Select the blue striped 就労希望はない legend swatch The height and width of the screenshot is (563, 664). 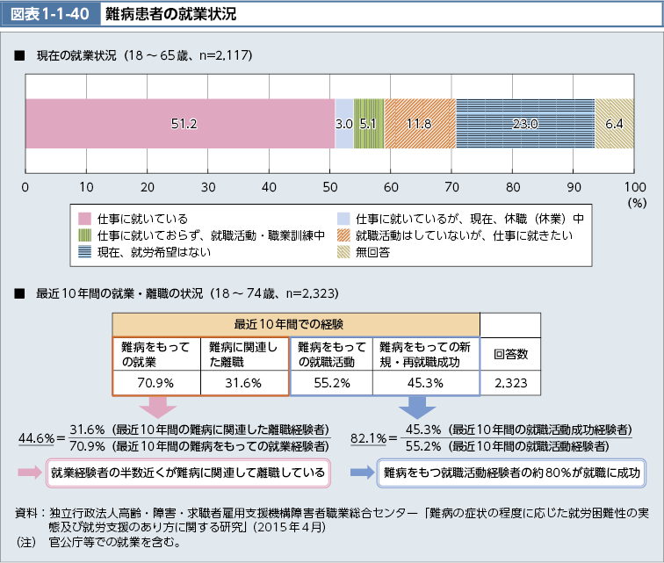pyautogui.click(x=85, y=253)
